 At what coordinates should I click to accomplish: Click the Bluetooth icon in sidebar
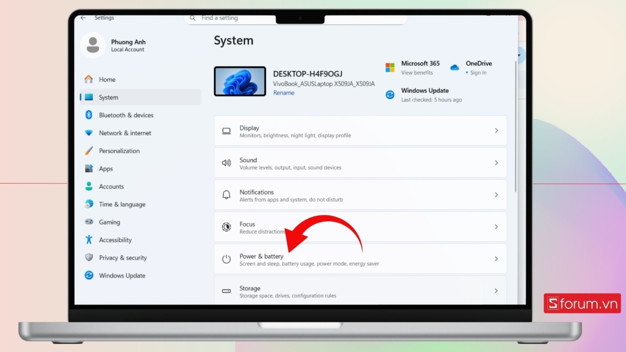tap(89, 115)
